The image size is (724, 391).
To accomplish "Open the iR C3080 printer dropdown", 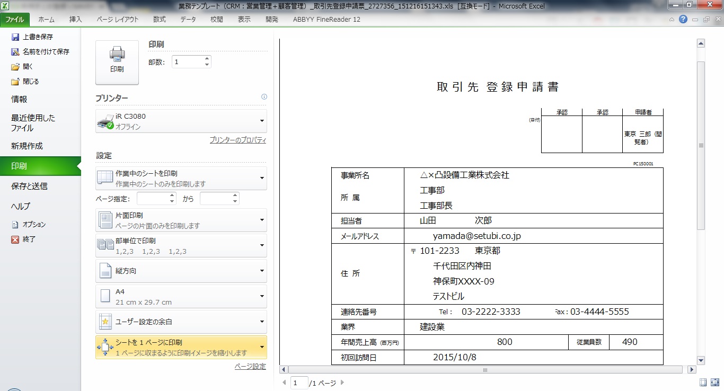I will [181, 121].
